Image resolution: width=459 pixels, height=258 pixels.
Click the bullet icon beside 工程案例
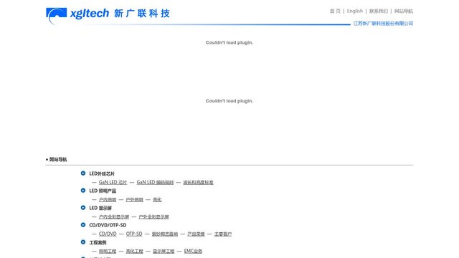pyautogui.click(x=83, y=242)
